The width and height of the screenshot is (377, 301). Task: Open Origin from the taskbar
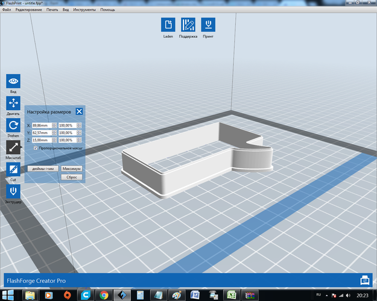[x=67, y=295]
